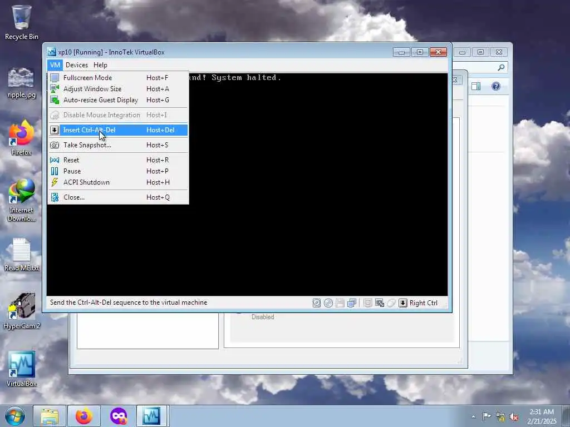Click the network adapters status indicator
570x427 pixels.
click(352, 303)
